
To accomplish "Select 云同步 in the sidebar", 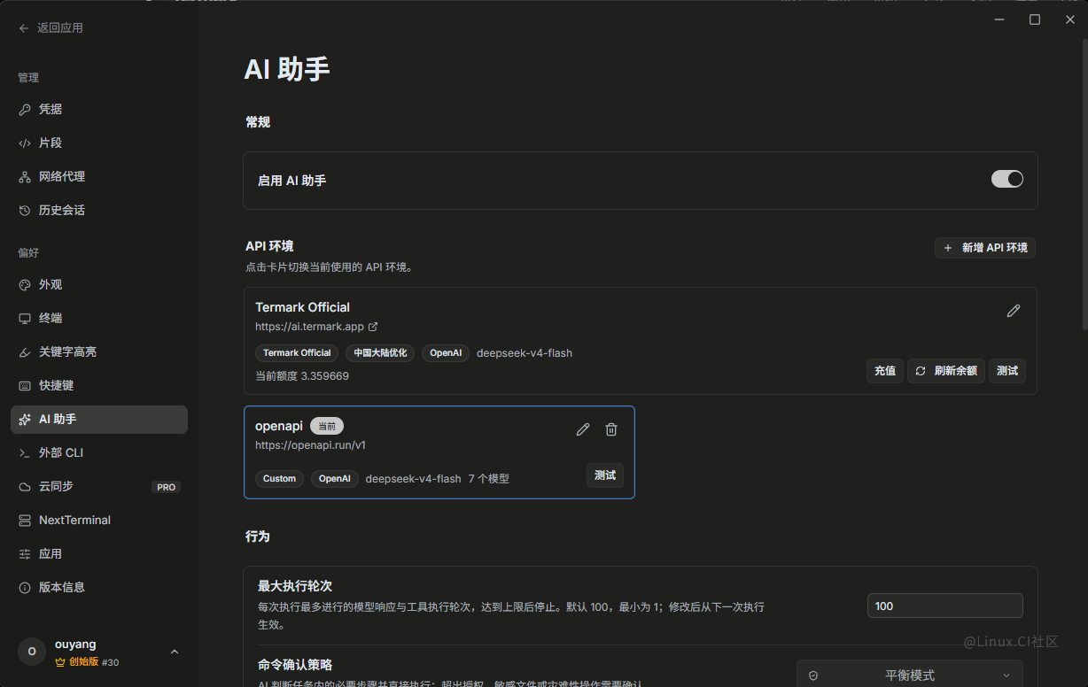I will [99, 487].
